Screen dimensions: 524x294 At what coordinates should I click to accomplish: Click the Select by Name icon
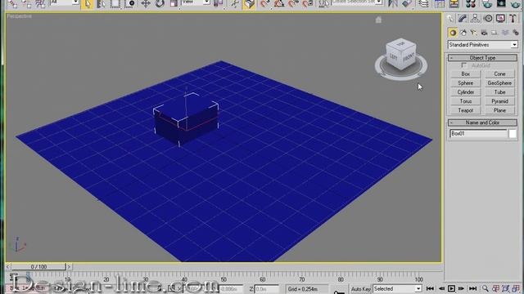point(102,3)
